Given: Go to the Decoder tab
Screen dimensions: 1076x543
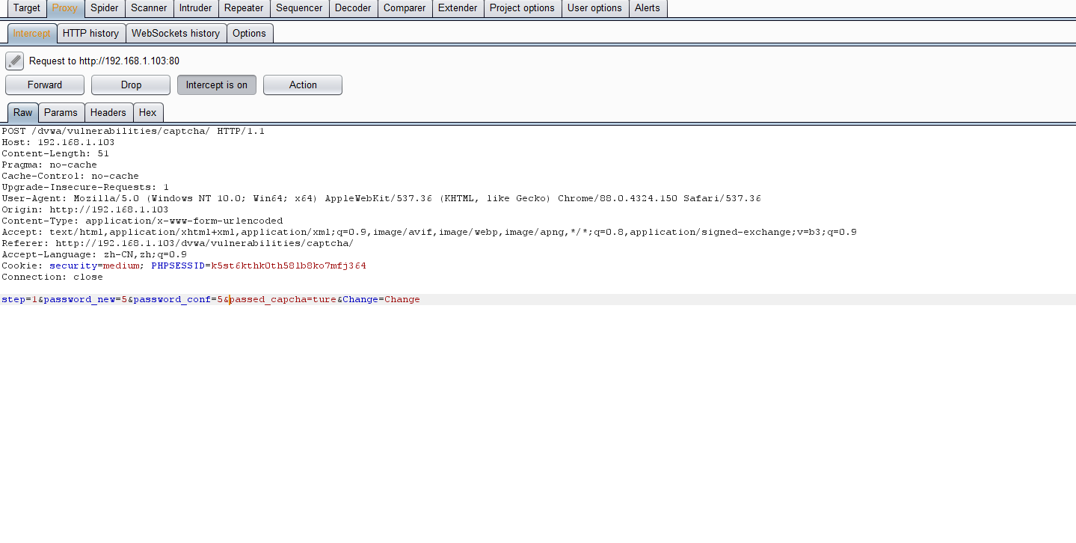Looking at the screenshot, I should [353, 8].
